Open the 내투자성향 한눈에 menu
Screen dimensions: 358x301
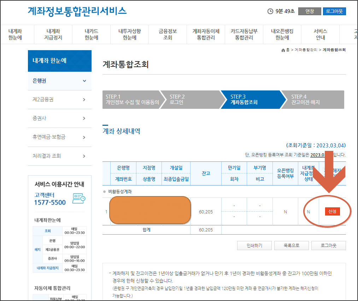[129, 35]
